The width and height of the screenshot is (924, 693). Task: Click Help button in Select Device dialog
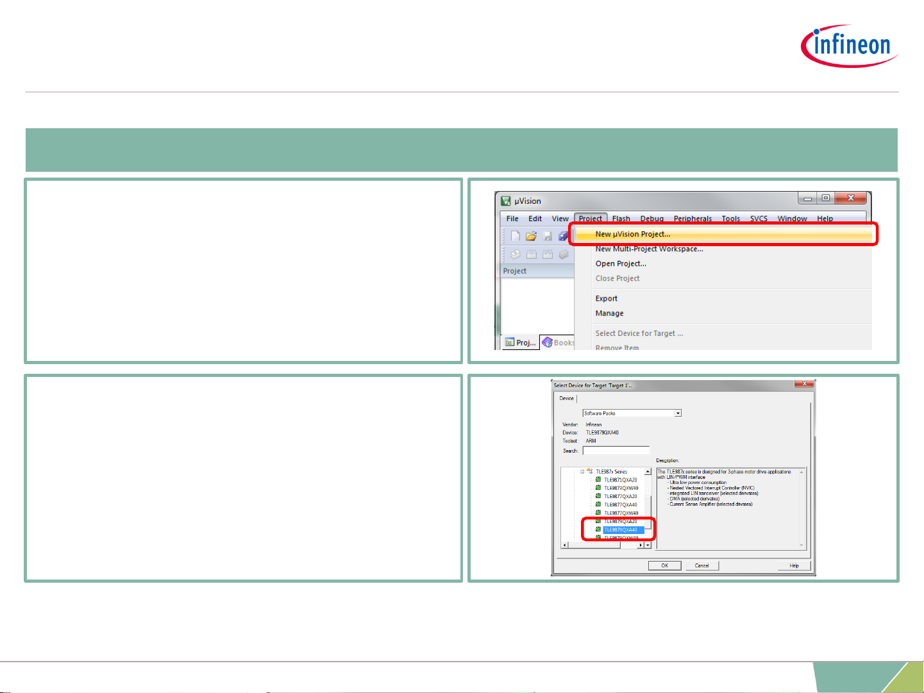(794, 565)
